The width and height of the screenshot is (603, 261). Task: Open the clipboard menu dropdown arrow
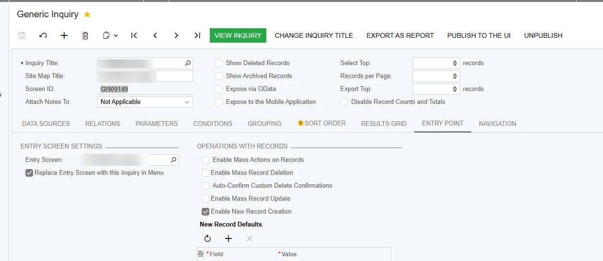(x=116, y=35)
